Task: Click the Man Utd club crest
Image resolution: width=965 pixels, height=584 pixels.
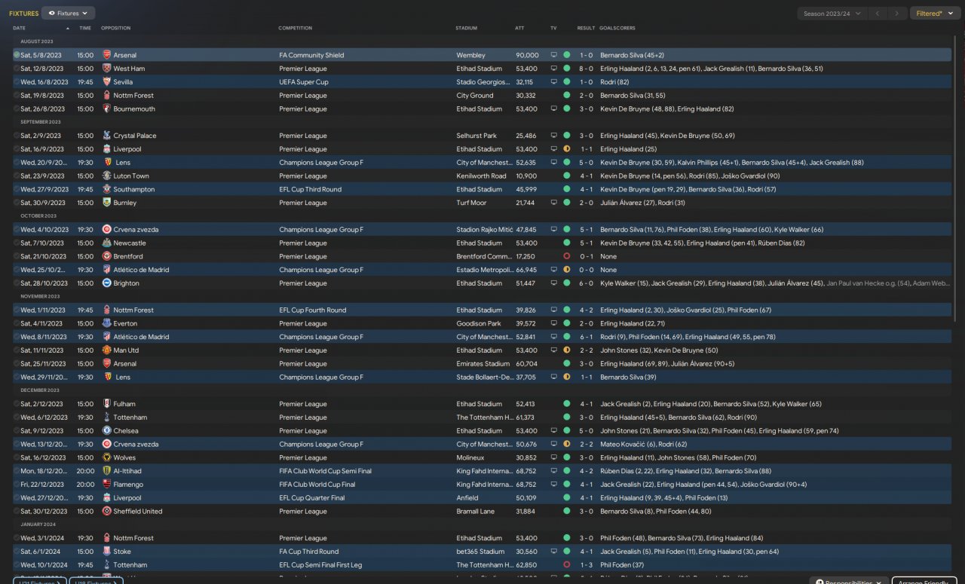Action: [106, 350]
